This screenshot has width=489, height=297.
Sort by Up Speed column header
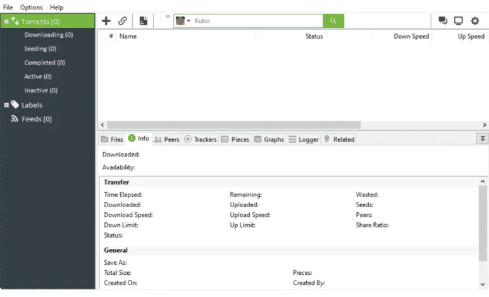coord(471,36)
